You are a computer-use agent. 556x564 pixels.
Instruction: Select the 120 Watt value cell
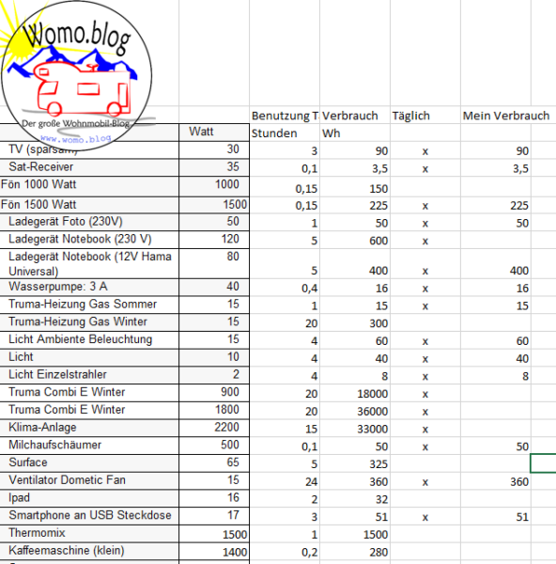pos(214,240)
